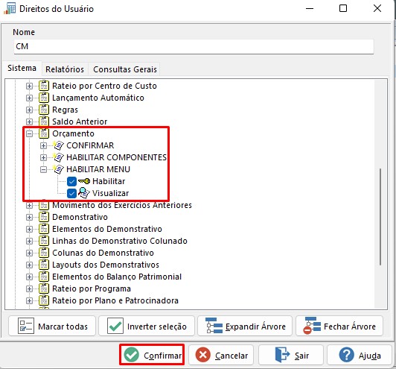Viewport: 396px width, 369px height.
Task: Expand the Layouts dos Demonstrativos node
Action: point(29,265)
